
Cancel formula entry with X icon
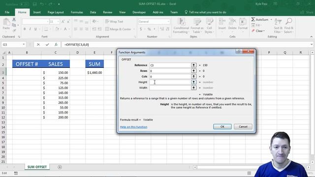tap(38, 45)
